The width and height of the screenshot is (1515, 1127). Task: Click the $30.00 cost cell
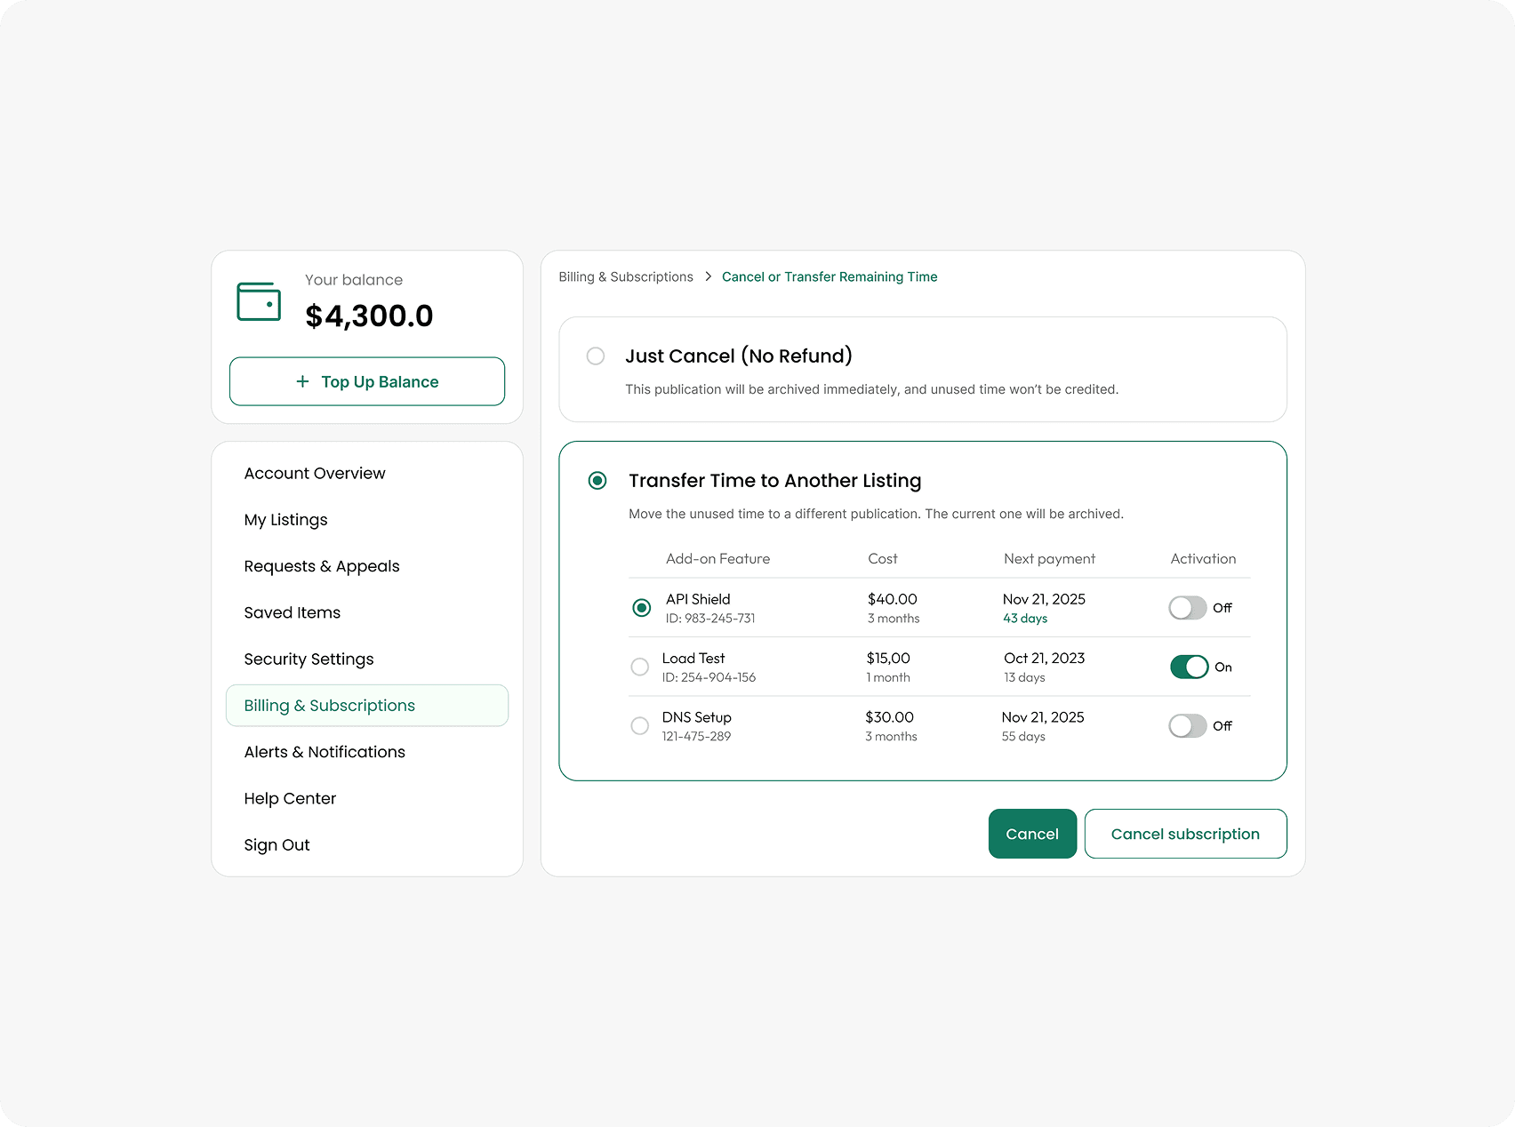[x=889, y=717]
